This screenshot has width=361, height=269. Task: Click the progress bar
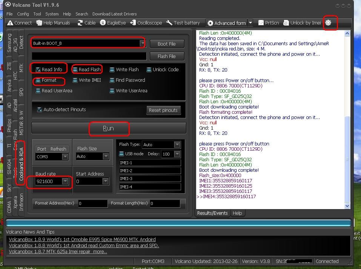tap(178, 223)
